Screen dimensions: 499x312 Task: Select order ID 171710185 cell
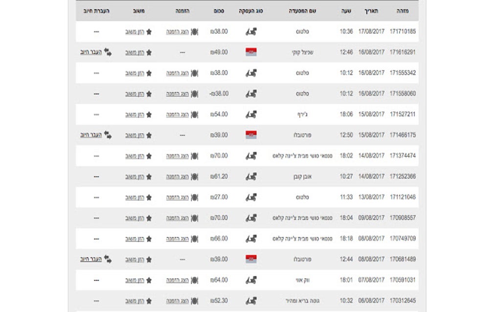pos(403,32)
